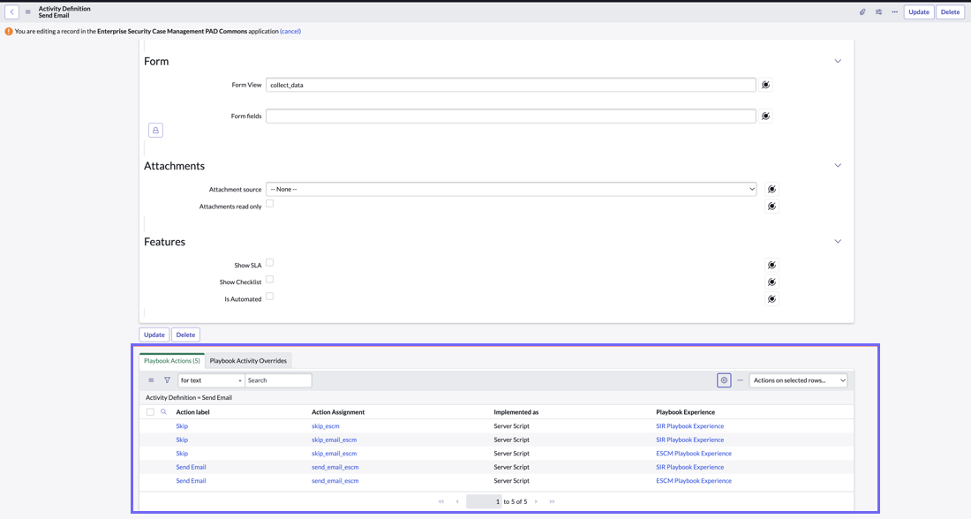Click the icon on Show Checklist row
Screen dimensions: 971x519
coord(772,282)
